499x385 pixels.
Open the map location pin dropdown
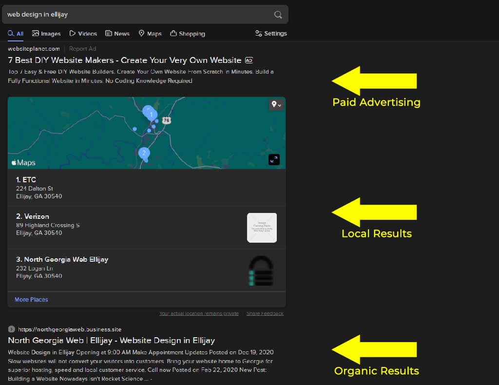(276, 105)
